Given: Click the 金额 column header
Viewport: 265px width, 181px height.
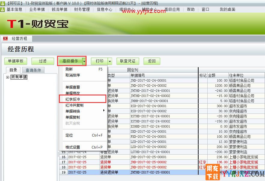Looking at the screenshot, I should [218, 75].
